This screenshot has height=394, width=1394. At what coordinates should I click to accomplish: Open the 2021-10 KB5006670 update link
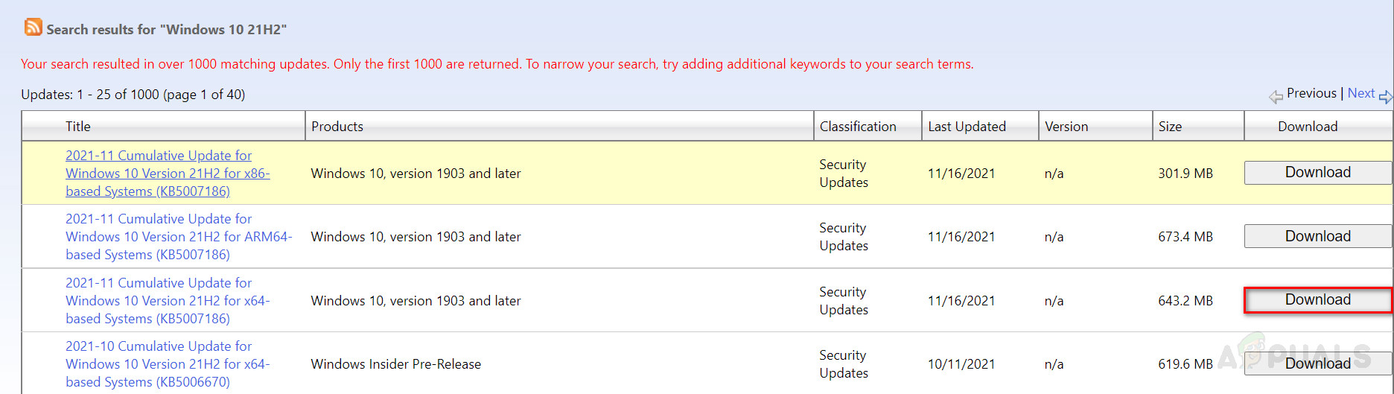167,364
